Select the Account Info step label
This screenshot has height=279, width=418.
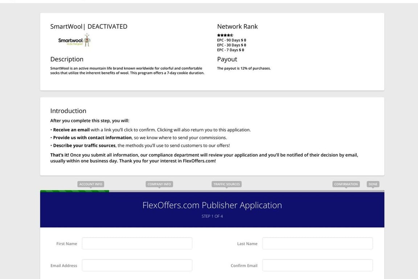[91, 184]
